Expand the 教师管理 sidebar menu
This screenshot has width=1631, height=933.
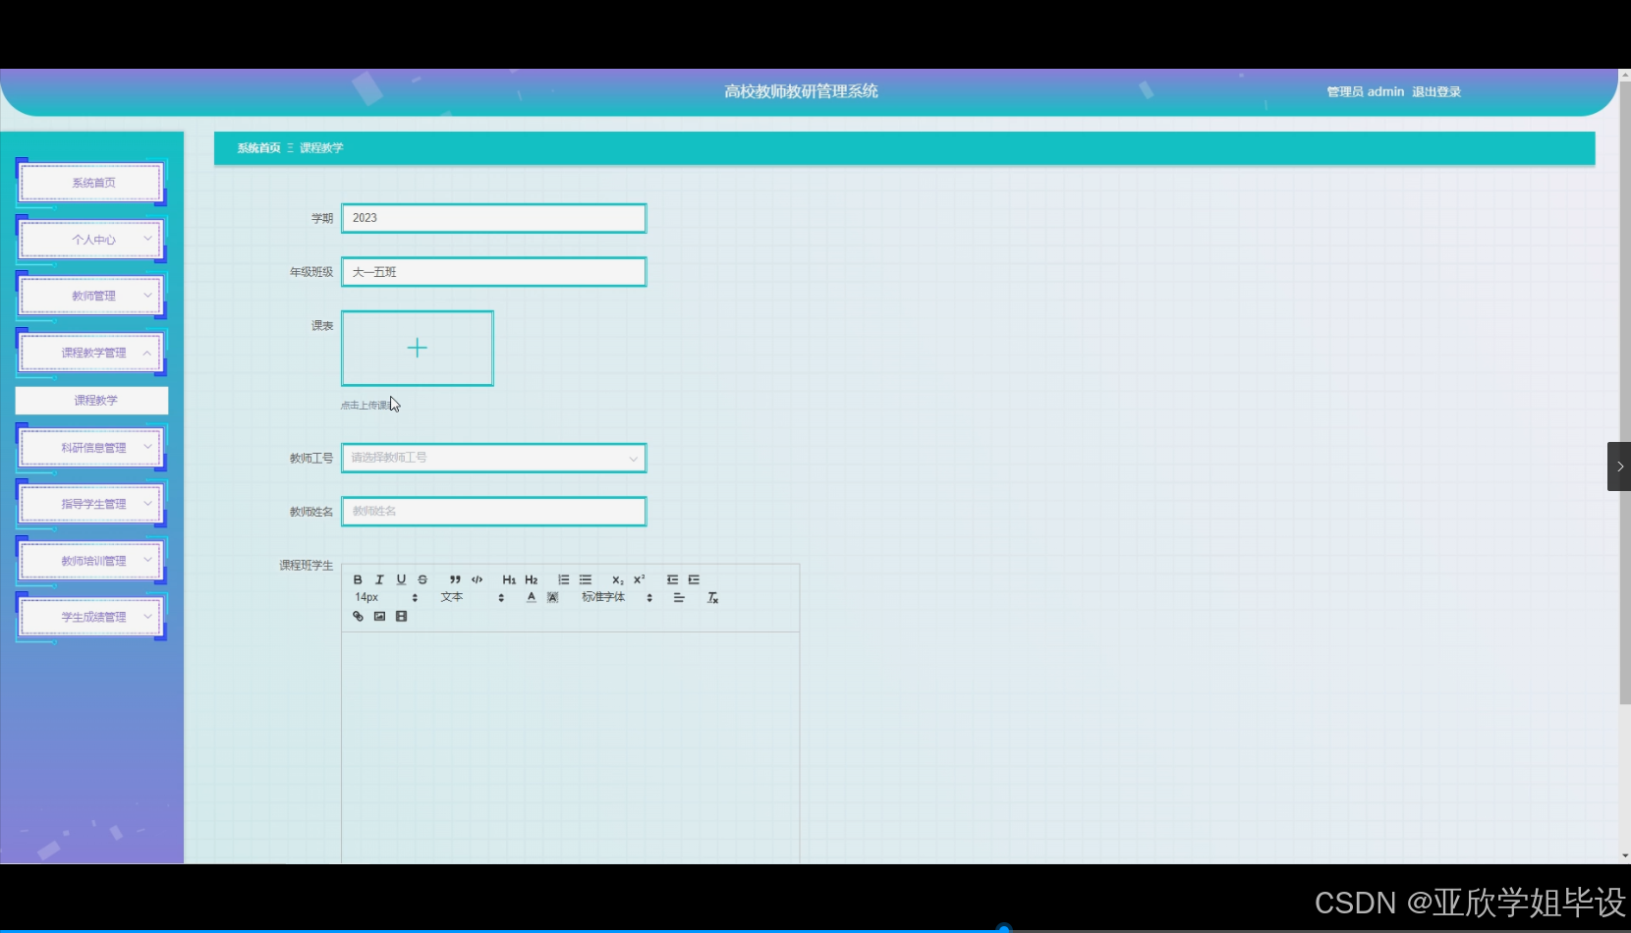[93, 296]
